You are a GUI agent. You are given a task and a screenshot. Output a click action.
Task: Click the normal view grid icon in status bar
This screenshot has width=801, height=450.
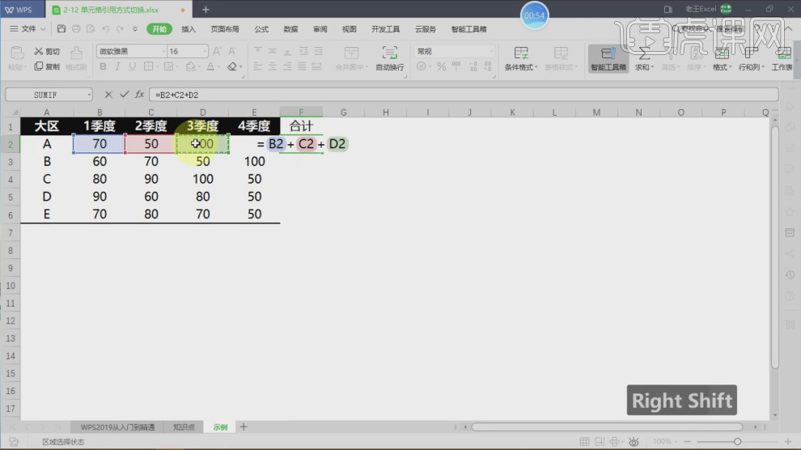(x=584, y=441)
